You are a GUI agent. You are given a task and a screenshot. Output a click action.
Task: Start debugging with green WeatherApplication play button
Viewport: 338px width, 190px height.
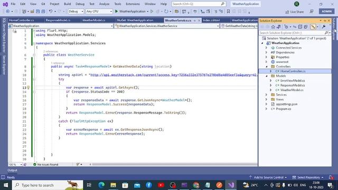pyautogui.click(x=130, y=12)
